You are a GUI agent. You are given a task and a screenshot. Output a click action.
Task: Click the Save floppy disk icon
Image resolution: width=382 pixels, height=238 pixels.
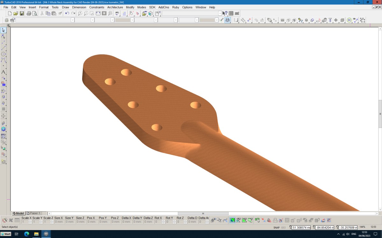pos(22,13)
